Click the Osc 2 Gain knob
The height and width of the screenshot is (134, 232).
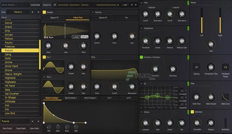[x=83, y=87]
